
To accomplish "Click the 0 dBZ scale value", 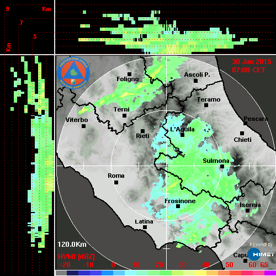I will 113,265.
